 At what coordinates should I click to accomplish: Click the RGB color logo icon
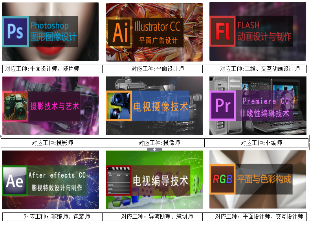click(222, 179)
